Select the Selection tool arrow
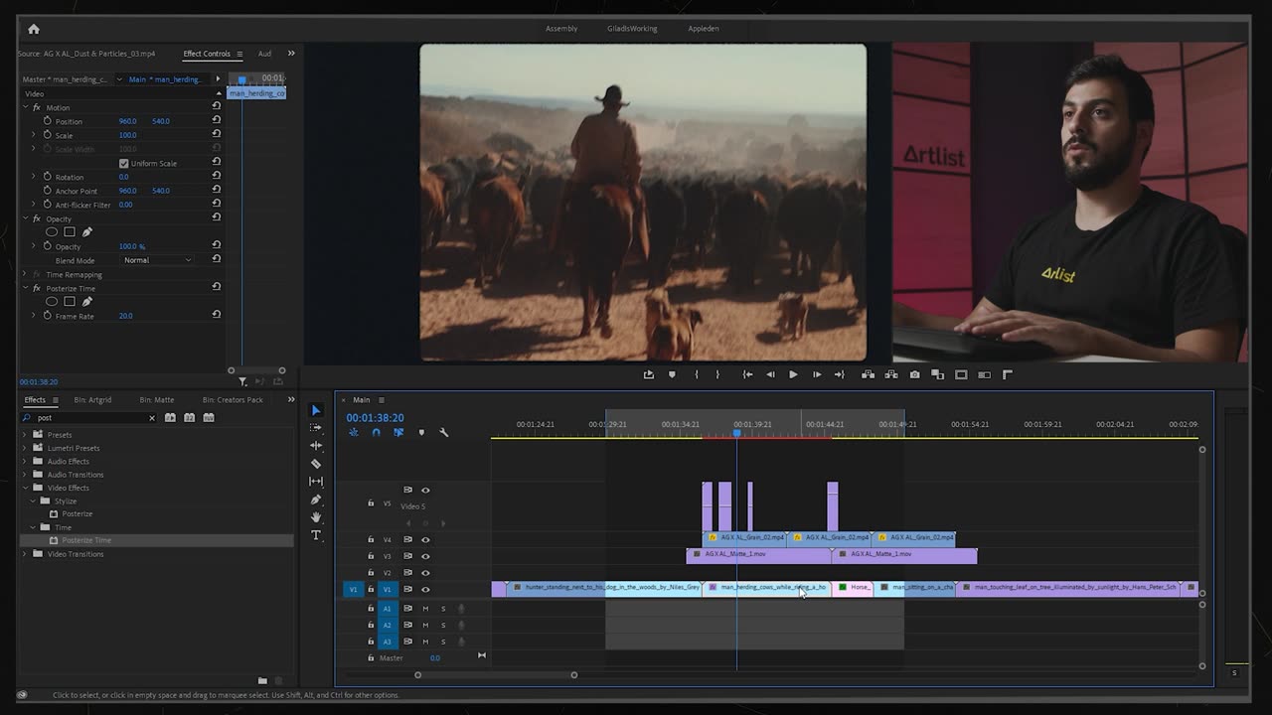Viewport: 1272px width, 715px height. 316,410
